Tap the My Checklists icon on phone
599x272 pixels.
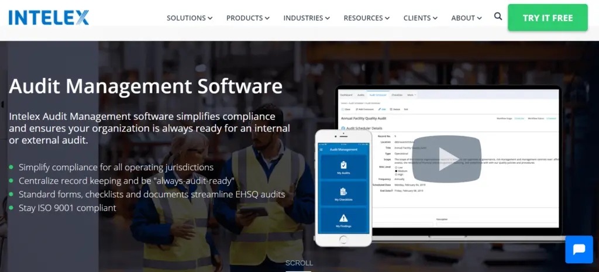343,192
